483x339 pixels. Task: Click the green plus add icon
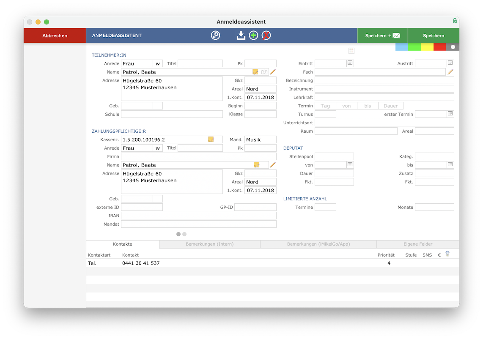point(253,36)
